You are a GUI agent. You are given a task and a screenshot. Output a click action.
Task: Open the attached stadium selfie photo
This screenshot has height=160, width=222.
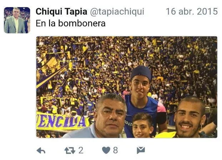pos(127,87)
